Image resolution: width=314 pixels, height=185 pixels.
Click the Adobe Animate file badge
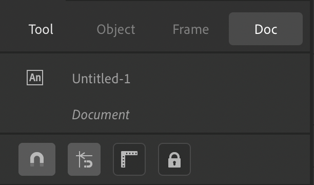coord(35,78)
